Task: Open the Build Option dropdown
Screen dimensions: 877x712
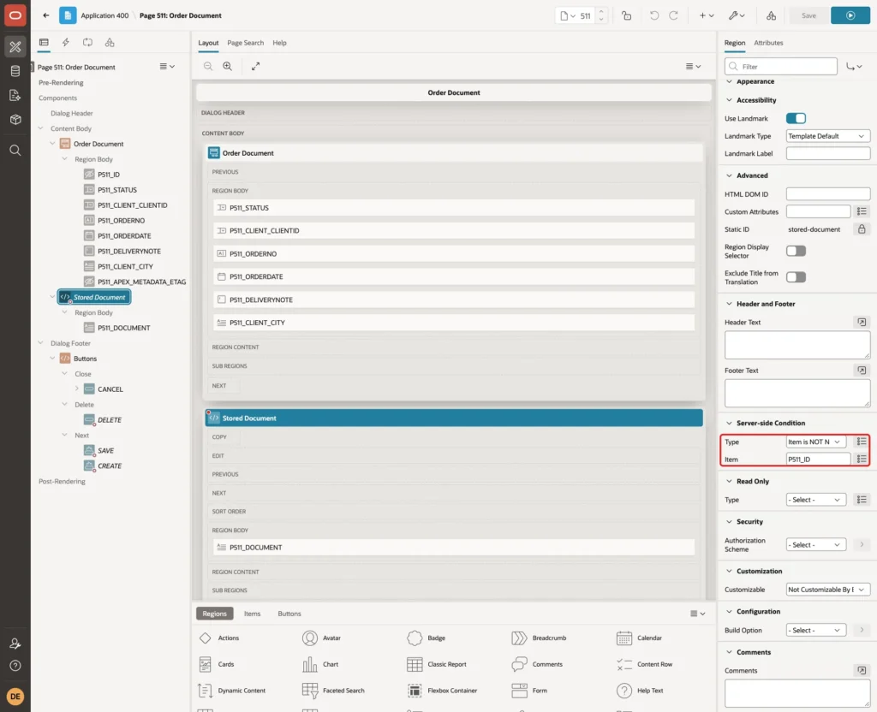Action: (815, 630)
